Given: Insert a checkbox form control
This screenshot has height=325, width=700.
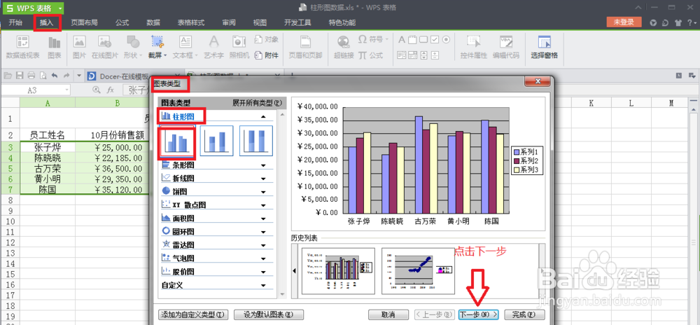Looking at the screenshot, I should 435,40.
